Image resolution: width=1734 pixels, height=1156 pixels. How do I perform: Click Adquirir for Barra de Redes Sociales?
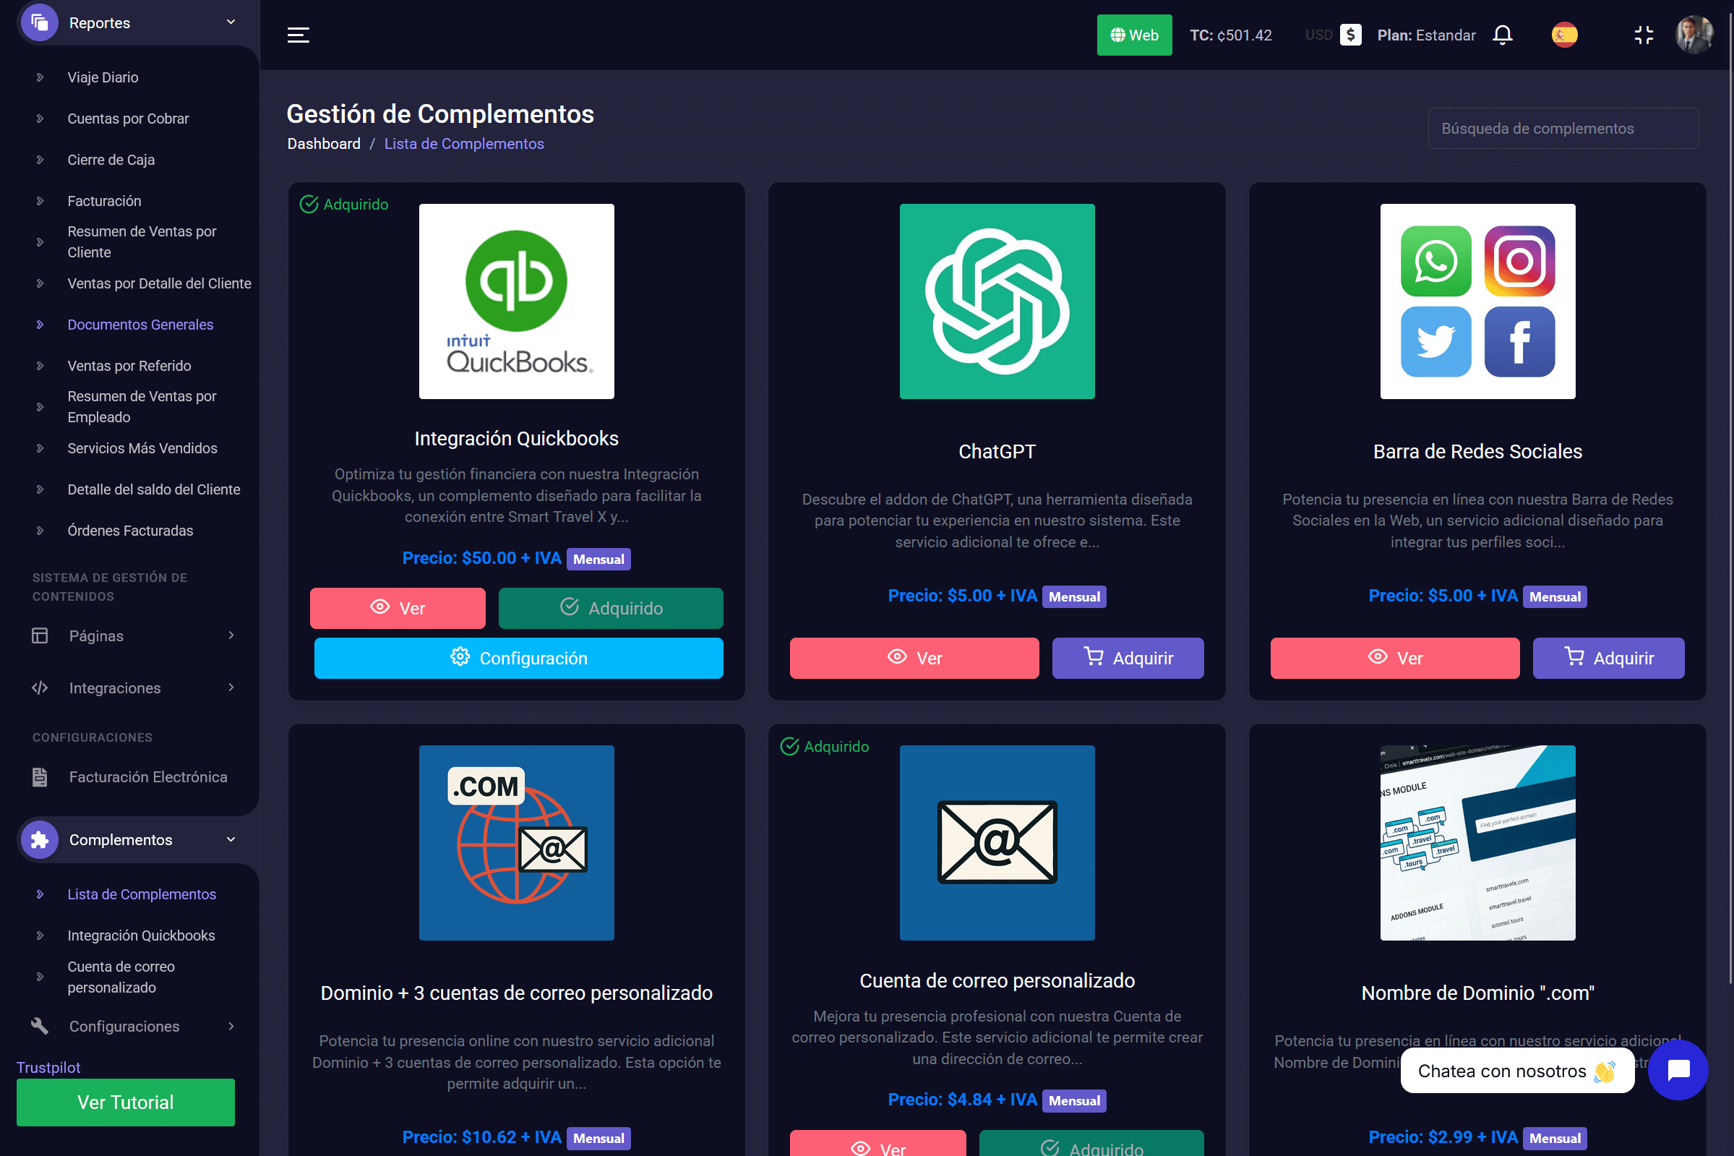1608,658
